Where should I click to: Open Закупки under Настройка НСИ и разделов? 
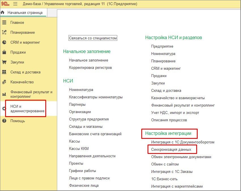click(x=158, y=83)
